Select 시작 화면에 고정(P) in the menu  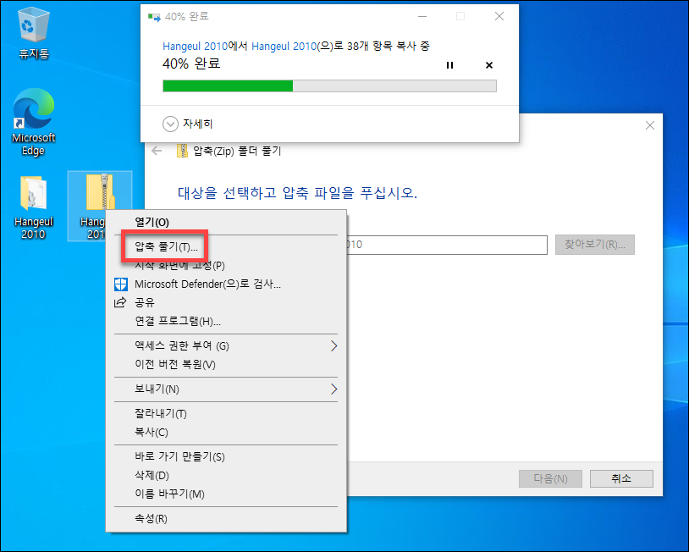point(226,266)
